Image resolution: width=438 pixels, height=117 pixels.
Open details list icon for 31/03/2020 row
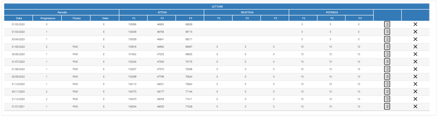(387, 32)
